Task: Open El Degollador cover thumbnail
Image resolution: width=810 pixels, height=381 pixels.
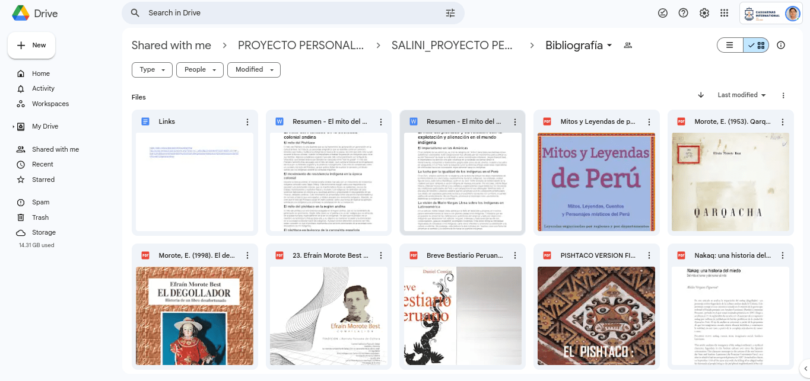Action: pos(195,316)
